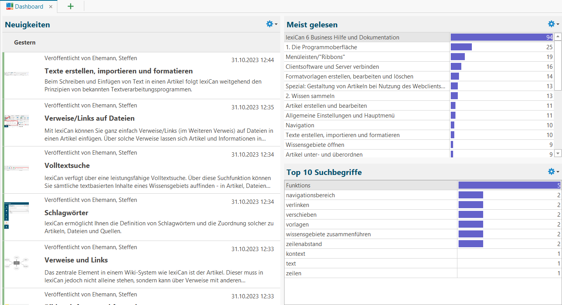Select the search term "verschieben"
The width and height of the screenshot is (562, 305).
tap(423, 215)
